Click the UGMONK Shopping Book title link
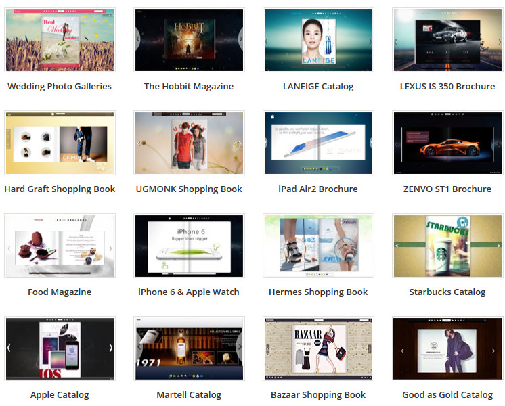505x406 pixels. coord(189,189)
